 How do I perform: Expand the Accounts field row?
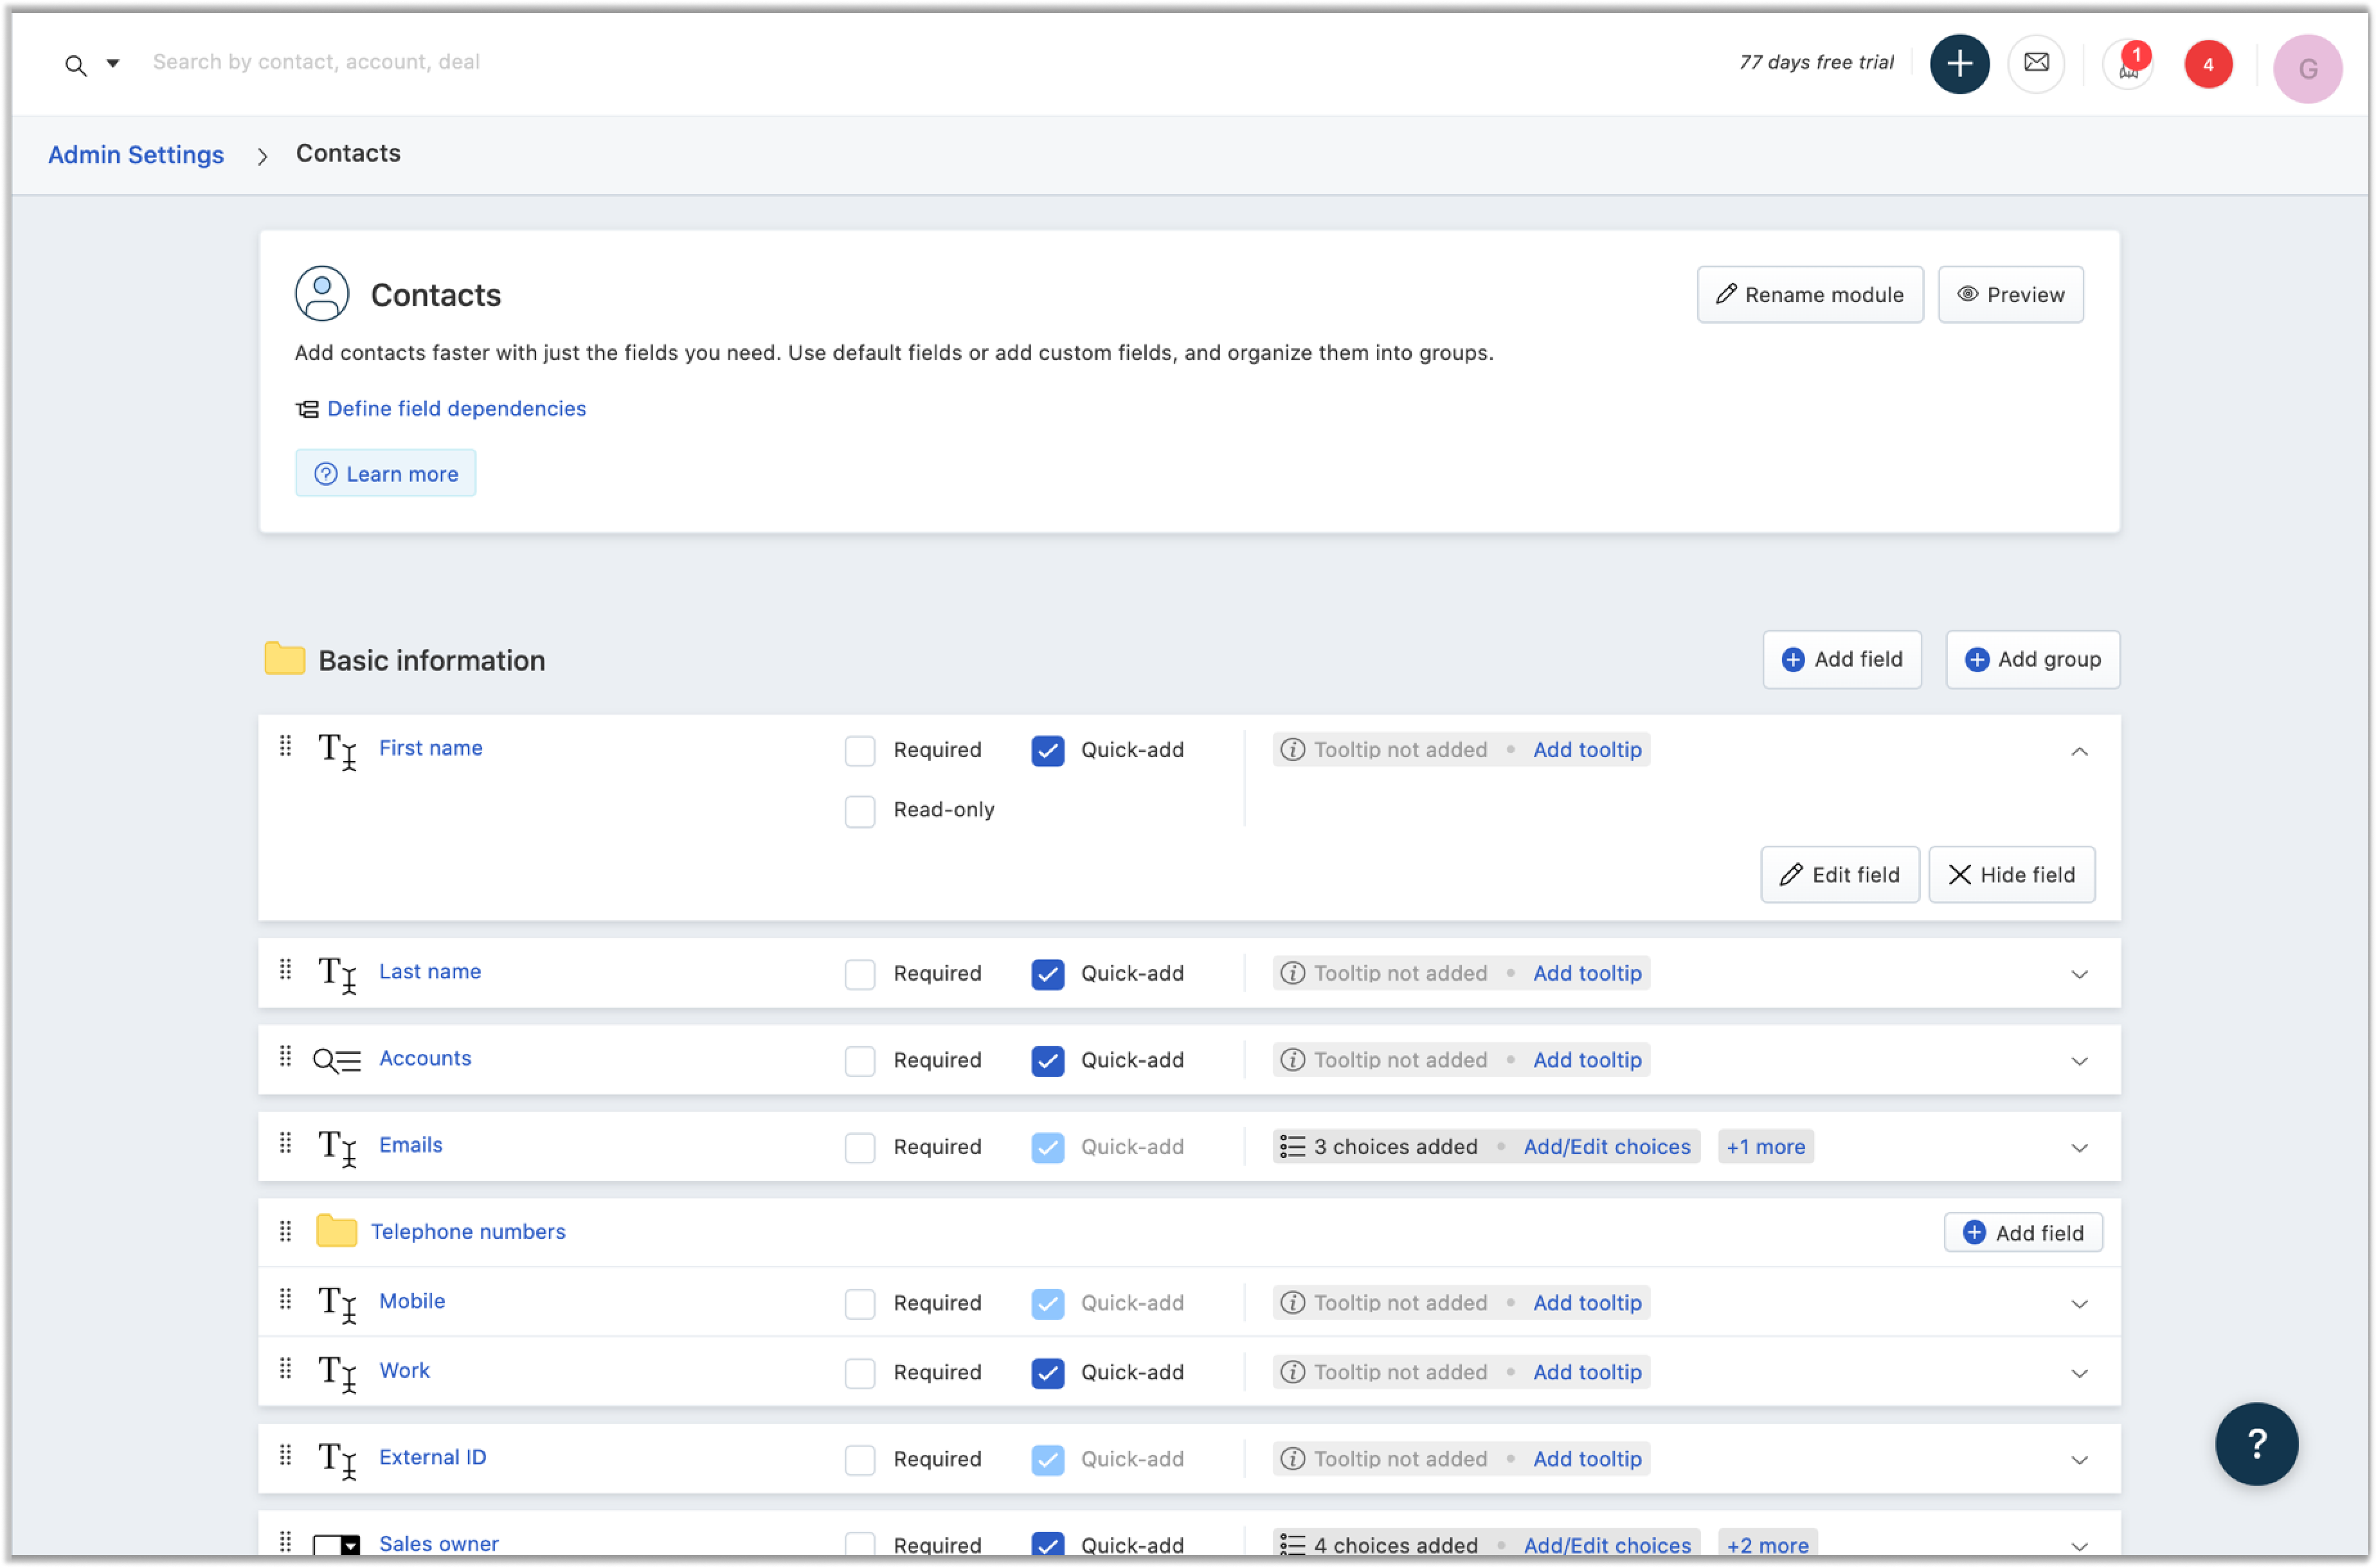pos(2079,1061)
